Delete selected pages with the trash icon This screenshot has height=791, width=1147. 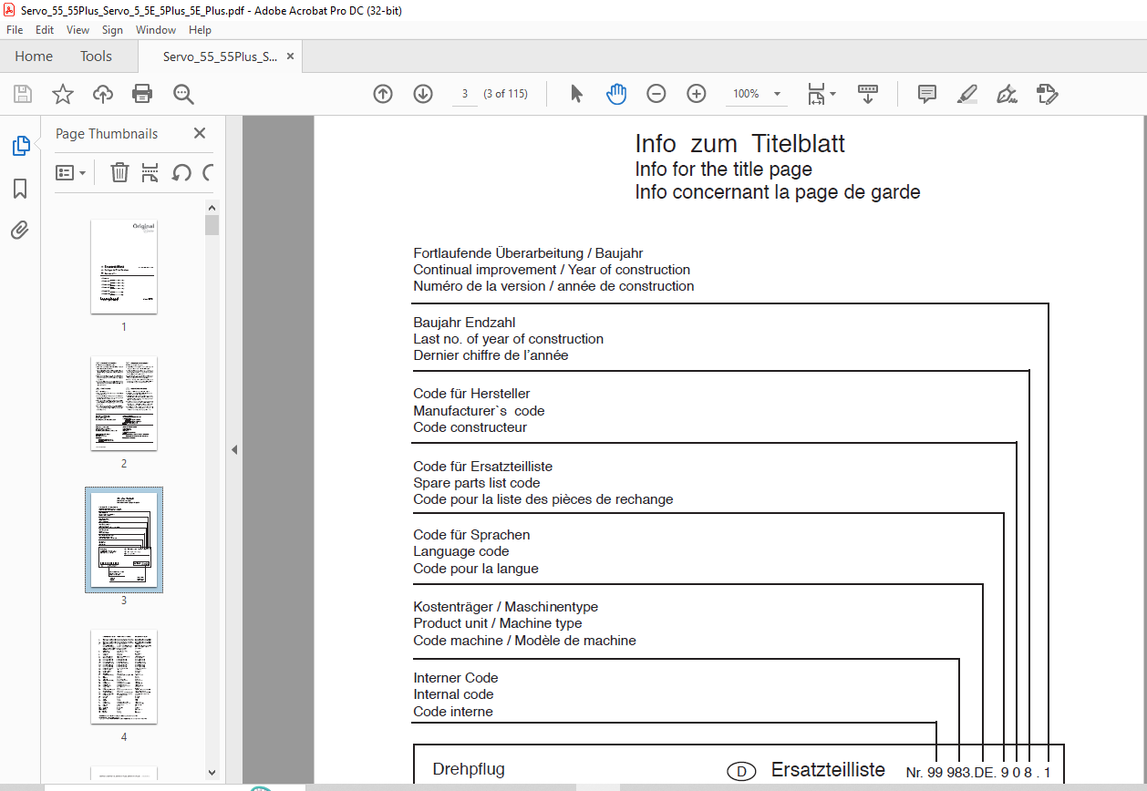click(119, 172)
